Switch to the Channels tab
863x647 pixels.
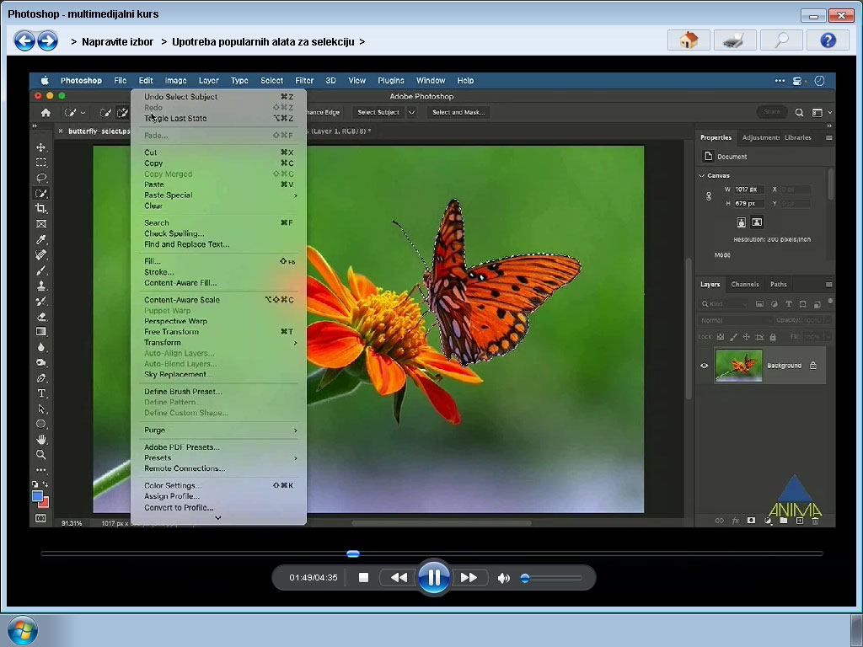(745, 285)
